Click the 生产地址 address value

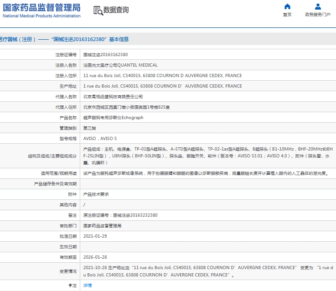pyautogui.click(x=162, y=86)
